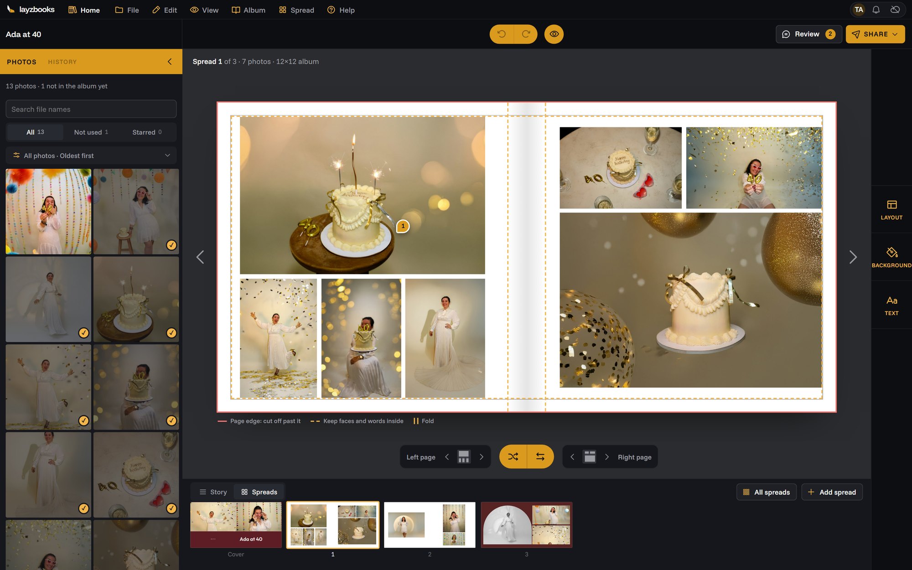The width and height of the screenshot is (912, 570).
Task: Select the All 13 photos filter
Action: pyautogui.click(x=35, y=132)
